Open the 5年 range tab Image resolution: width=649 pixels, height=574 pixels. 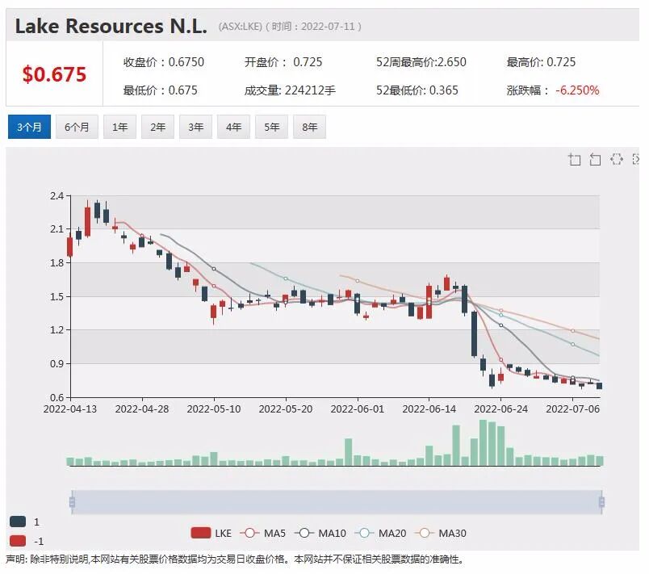(271, 127)
